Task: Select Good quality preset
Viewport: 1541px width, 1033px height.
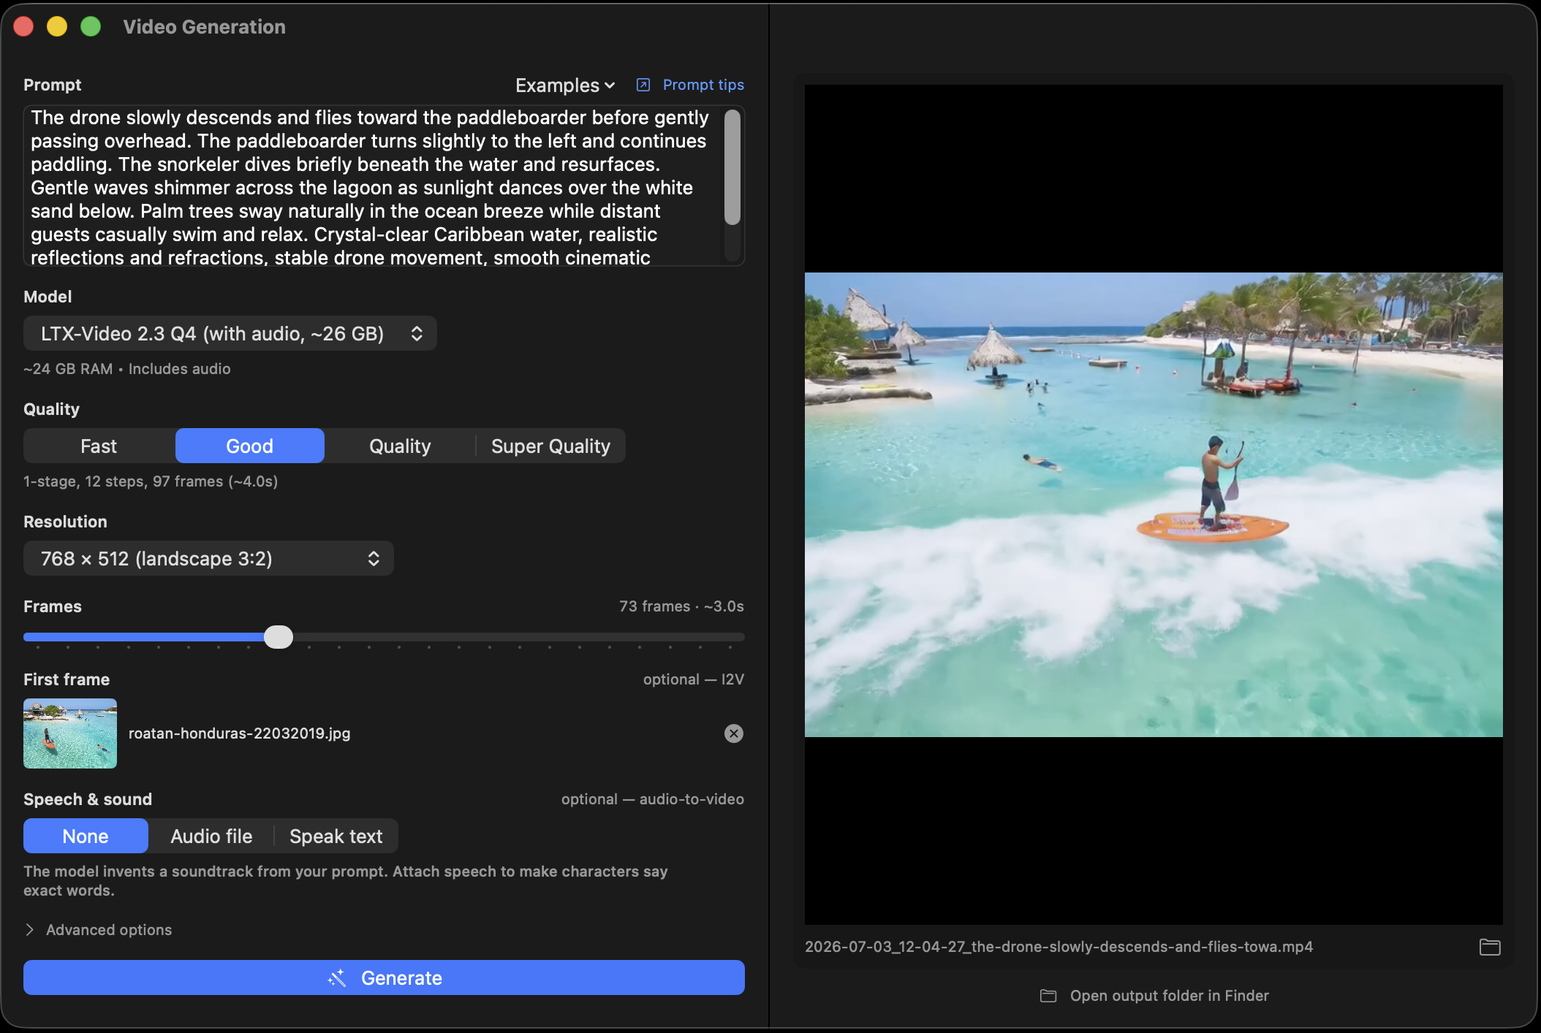Action: tap(249, 446)
